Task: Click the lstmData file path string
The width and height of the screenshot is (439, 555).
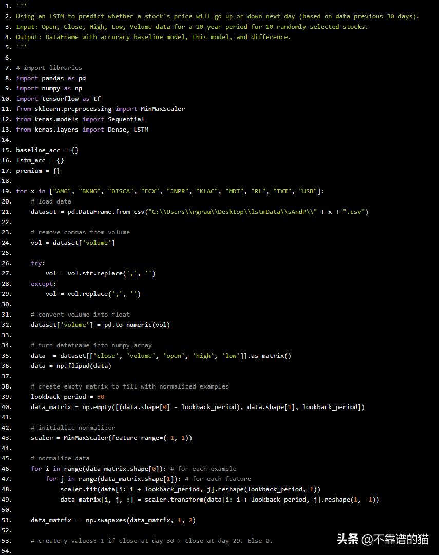Action: [233, 212]
